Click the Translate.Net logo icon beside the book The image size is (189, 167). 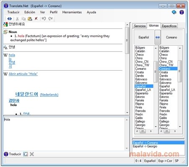181,12
